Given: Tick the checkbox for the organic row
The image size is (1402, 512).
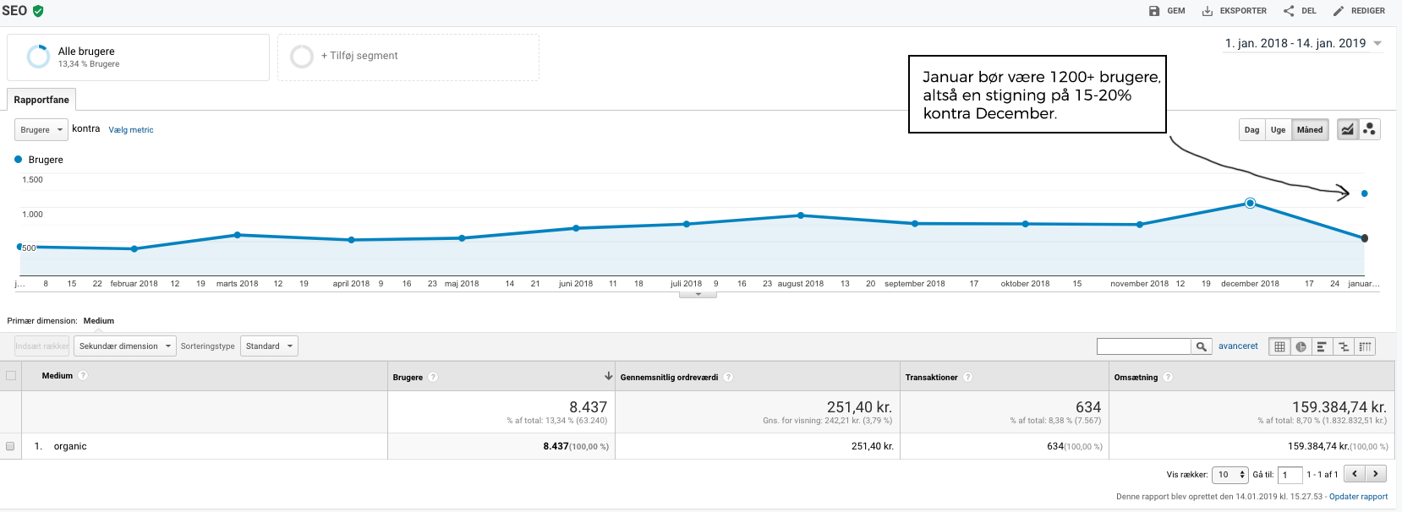Looking at the screenshot, I should point(10,446).
